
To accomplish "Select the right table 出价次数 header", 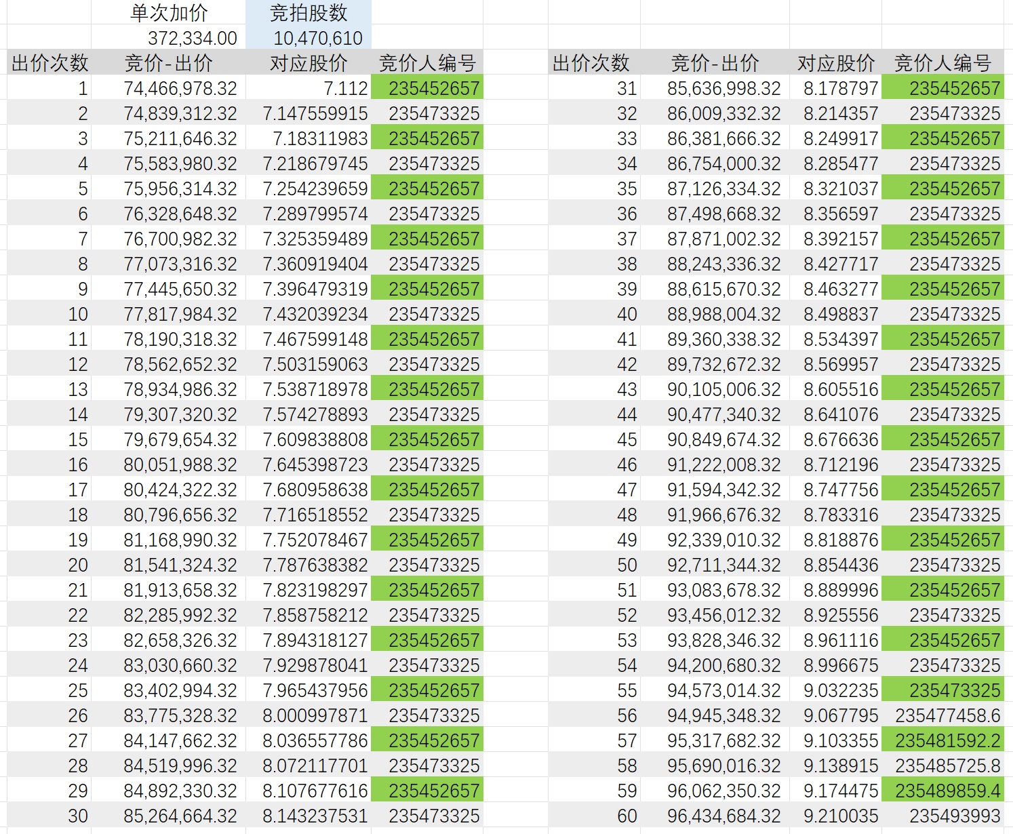I will 594,63.
